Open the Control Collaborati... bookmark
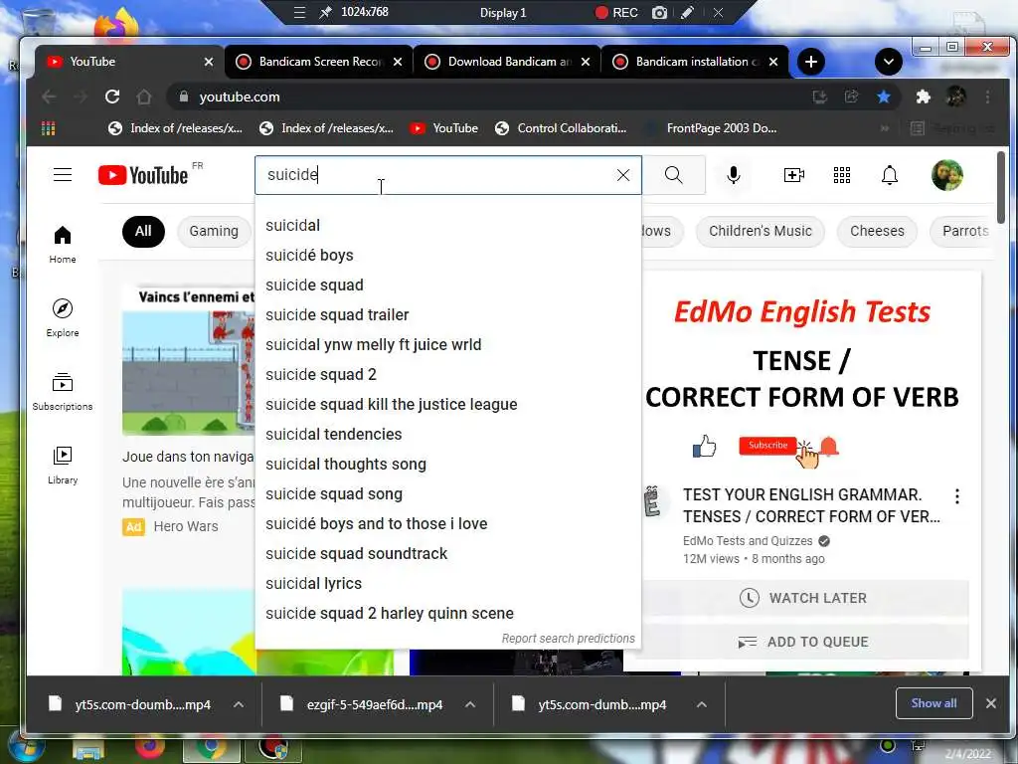The image size is (1018, 764). pyautogui.click(x=561, y=128)
